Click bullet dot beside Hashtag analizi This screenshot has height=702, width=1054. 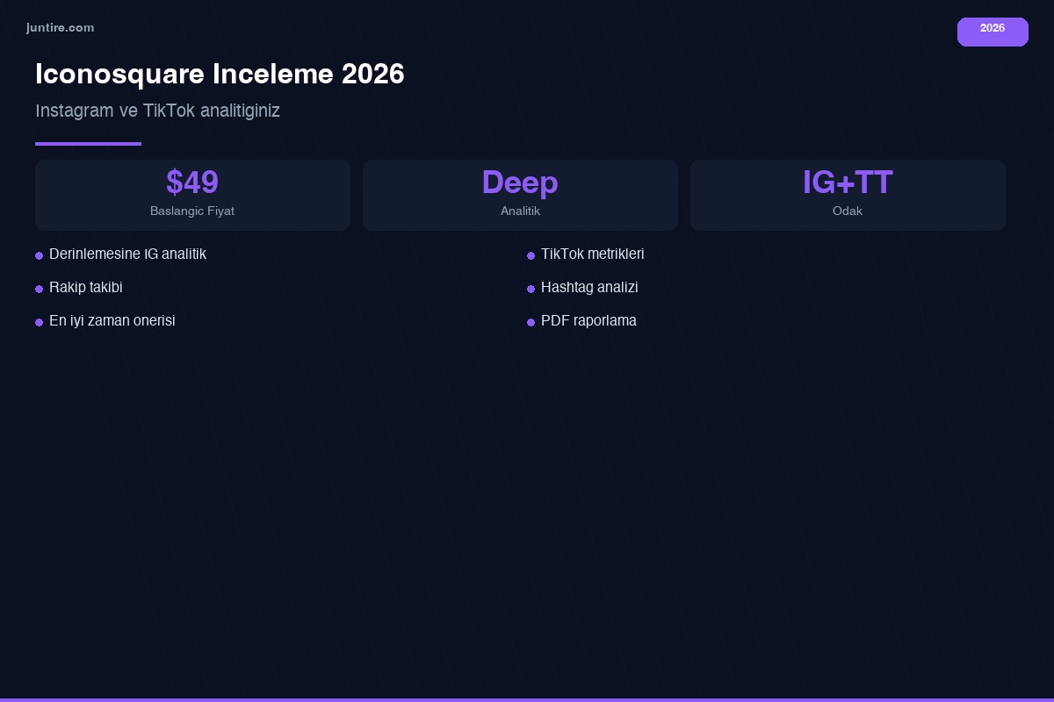click(531, 289)
